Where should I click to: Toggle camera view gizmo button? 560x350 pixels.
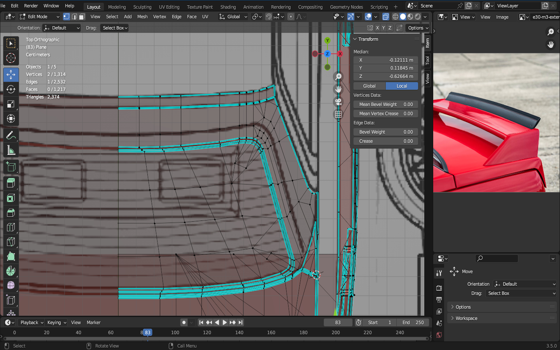click(338, 102)
